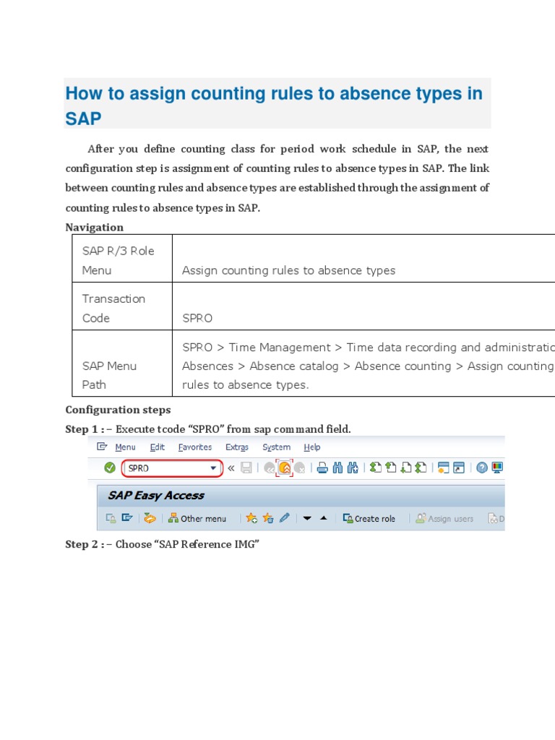Image resolution: width=555 pixels, height=740 pixels.
Task: Move favorite down with down-triangle arrow
Action: (x=307, y=518)
